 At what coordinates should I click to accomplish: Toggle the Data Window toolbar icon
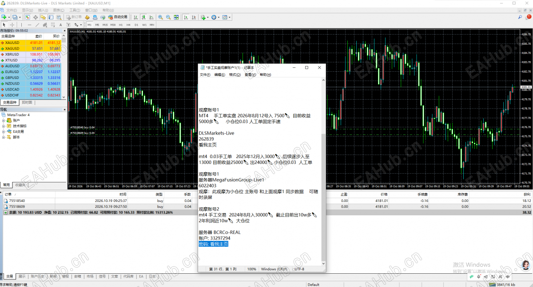click(x=36, y=17)
